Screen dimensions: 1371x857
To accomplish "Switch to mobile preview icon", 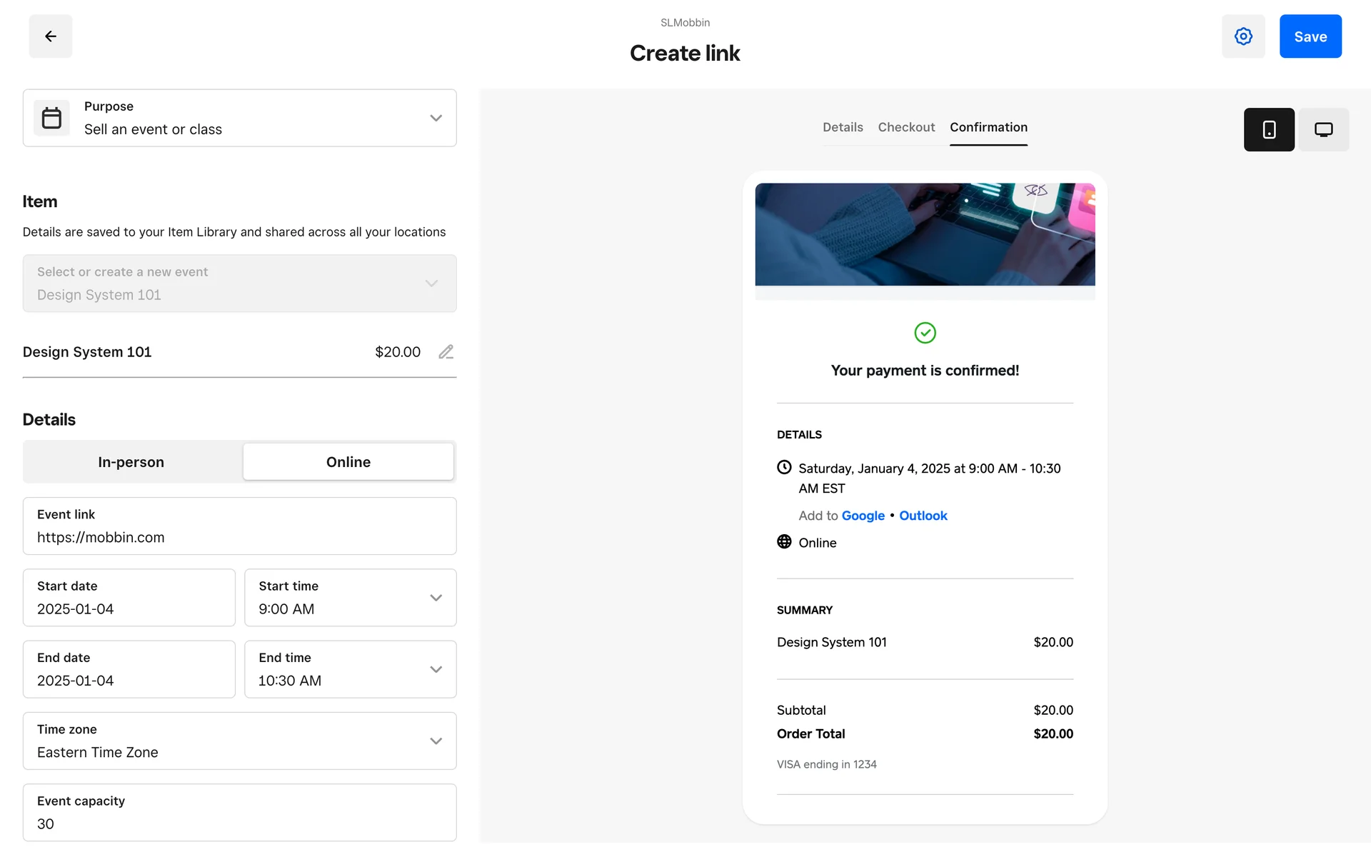I will pos(1269,129).
